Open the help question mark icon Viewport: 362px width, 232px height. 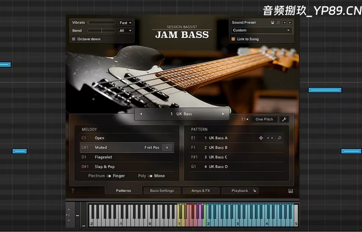(73, 190)
